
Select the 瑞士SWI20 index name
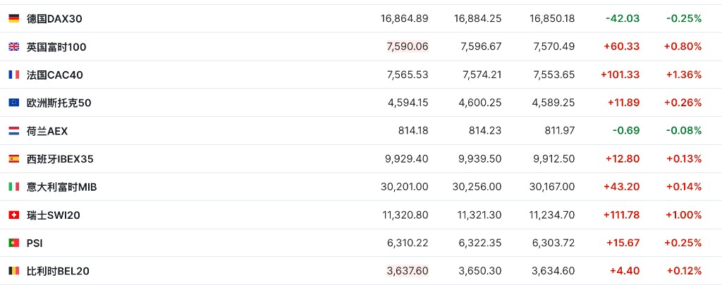[54, 215]
